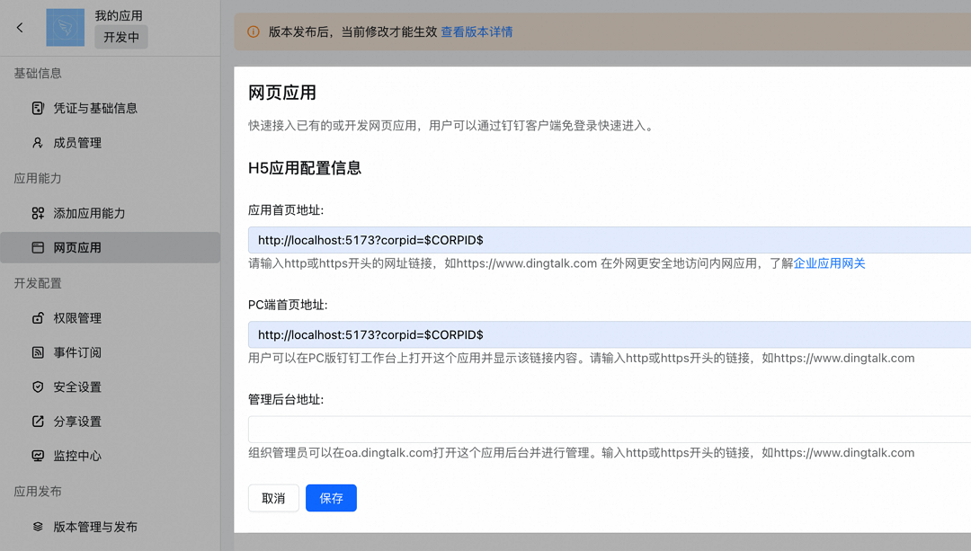Click the 网页应用 page heading

pyautogui.click(x=282, y=93)
